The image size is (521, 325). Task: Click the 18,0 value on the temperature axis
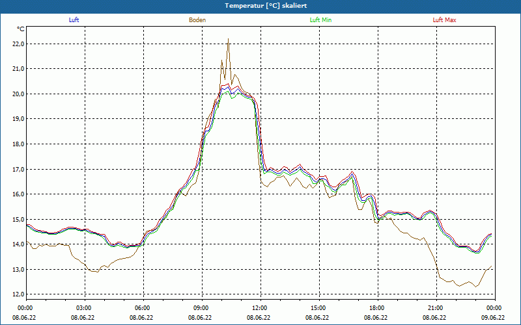tap(18, 144)
